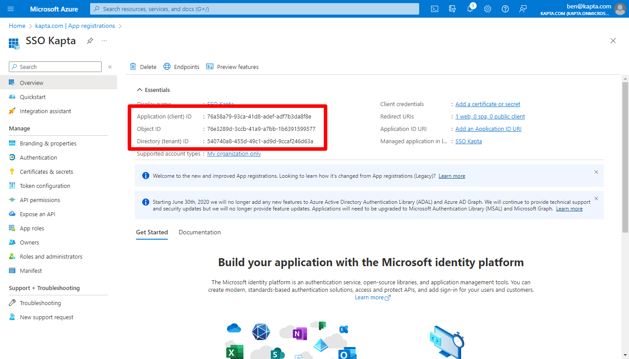This screenshot has width=629, height=359.
Task: Collapse the left menu with the double chevron
Action: (110, 66)
